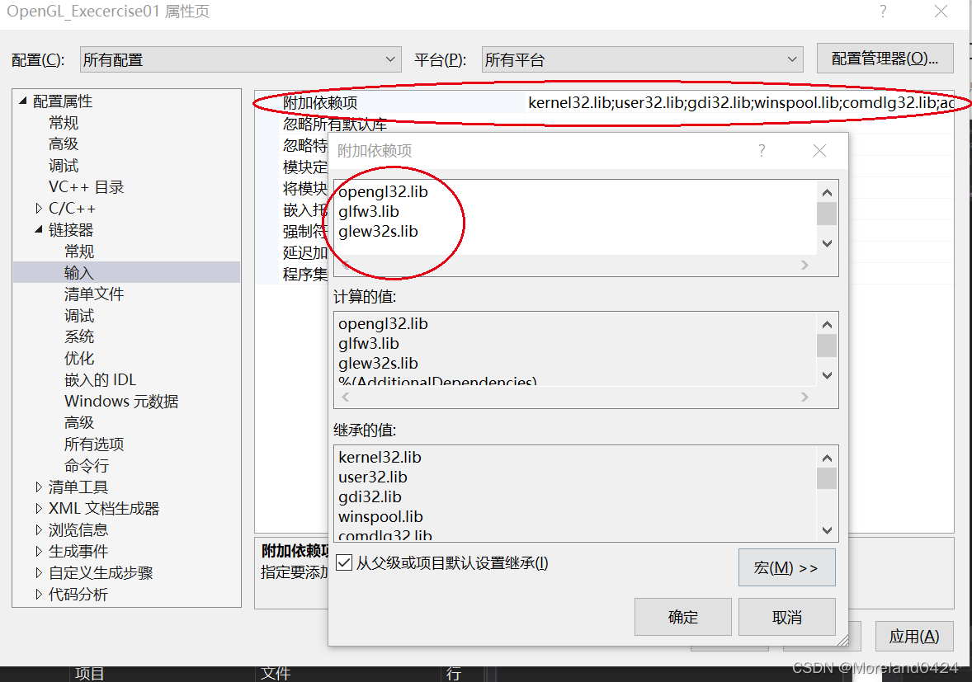Expand the 浏览信息 tree node
Viewport: 972px width, 682px height.
point(39,529)
